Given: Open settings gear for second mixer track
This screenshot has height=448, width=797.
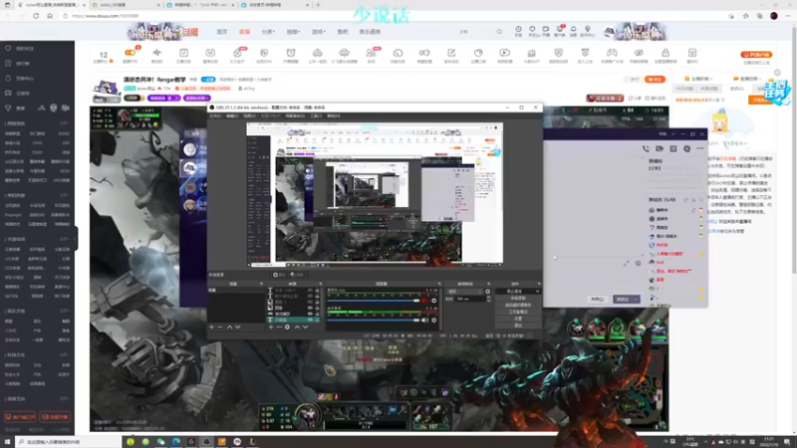Looking at the screenshot, I should point(434,320).
